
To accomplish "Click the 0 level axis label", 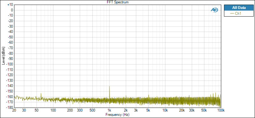I will 12,10.
